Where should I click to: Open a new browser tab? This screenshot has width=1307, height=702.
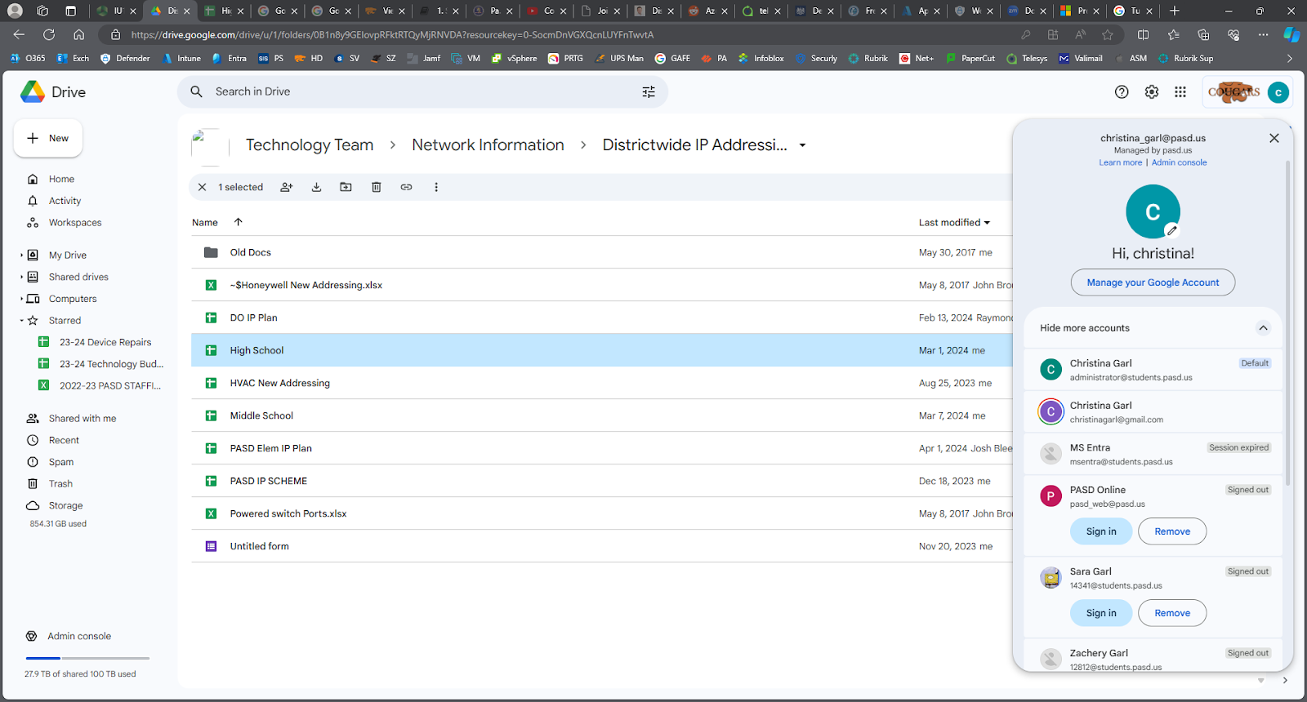point(1175,11)
